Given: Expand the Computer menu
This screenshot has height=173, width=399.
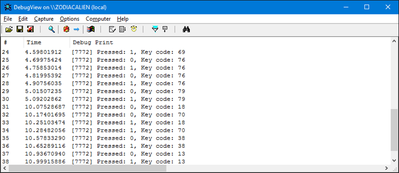Looking at the screenshot, I should click(x=98, y=19).
